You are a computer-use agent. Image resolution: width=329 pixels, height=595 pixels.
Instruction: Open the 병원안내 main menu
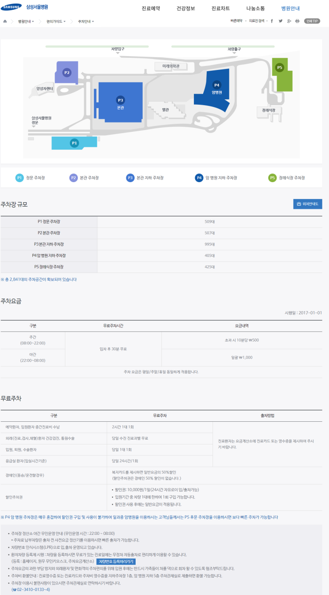click(x=290, y=8)
